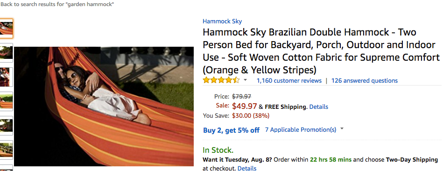The height and width of the screenshot is (171, 443).
Task: Click the star rating icons
Action: (x=221, y=80)
